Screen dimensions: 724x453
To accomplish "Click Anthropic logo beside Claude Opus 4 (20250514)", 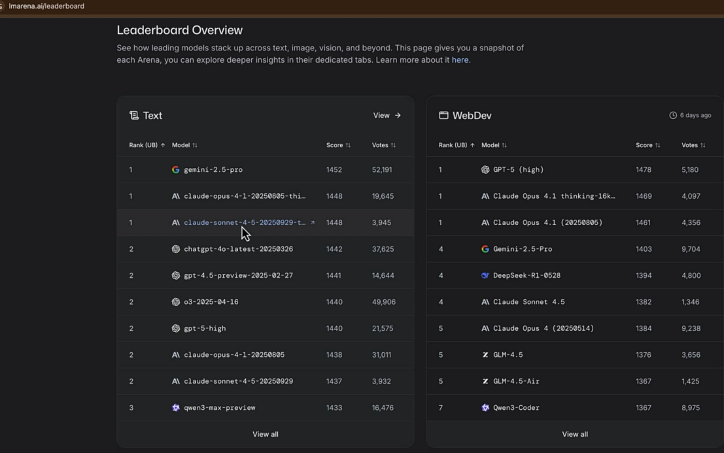I will (485, 328).
